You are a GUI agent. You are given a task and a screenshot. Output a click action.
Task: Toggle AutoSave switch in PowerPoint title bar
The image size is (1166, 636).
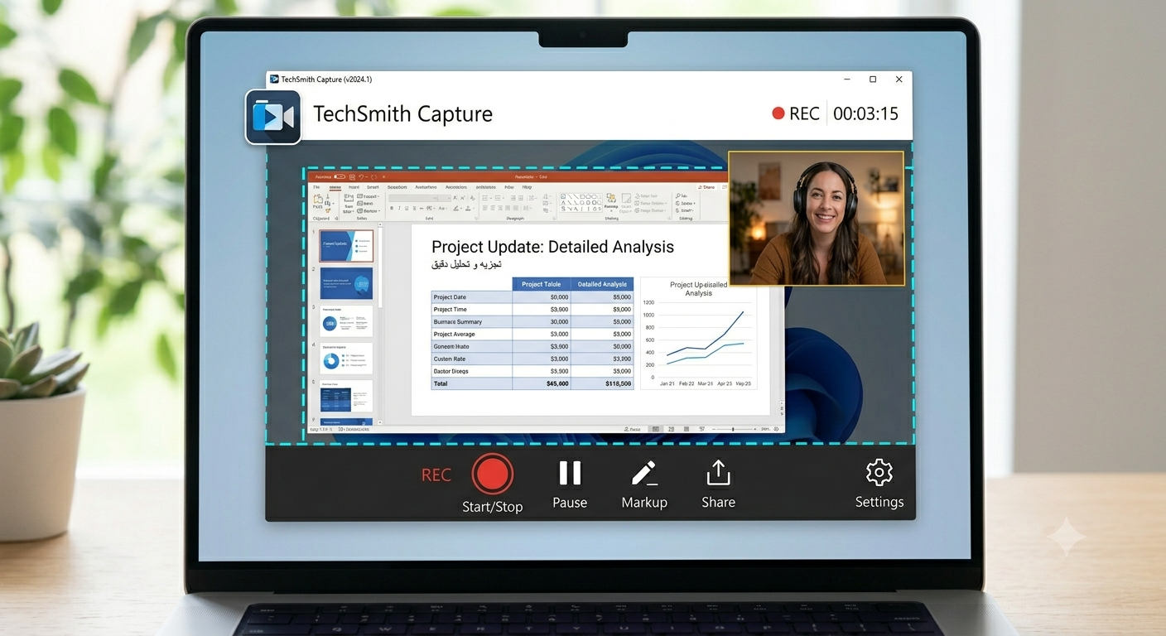coord(339,177)
